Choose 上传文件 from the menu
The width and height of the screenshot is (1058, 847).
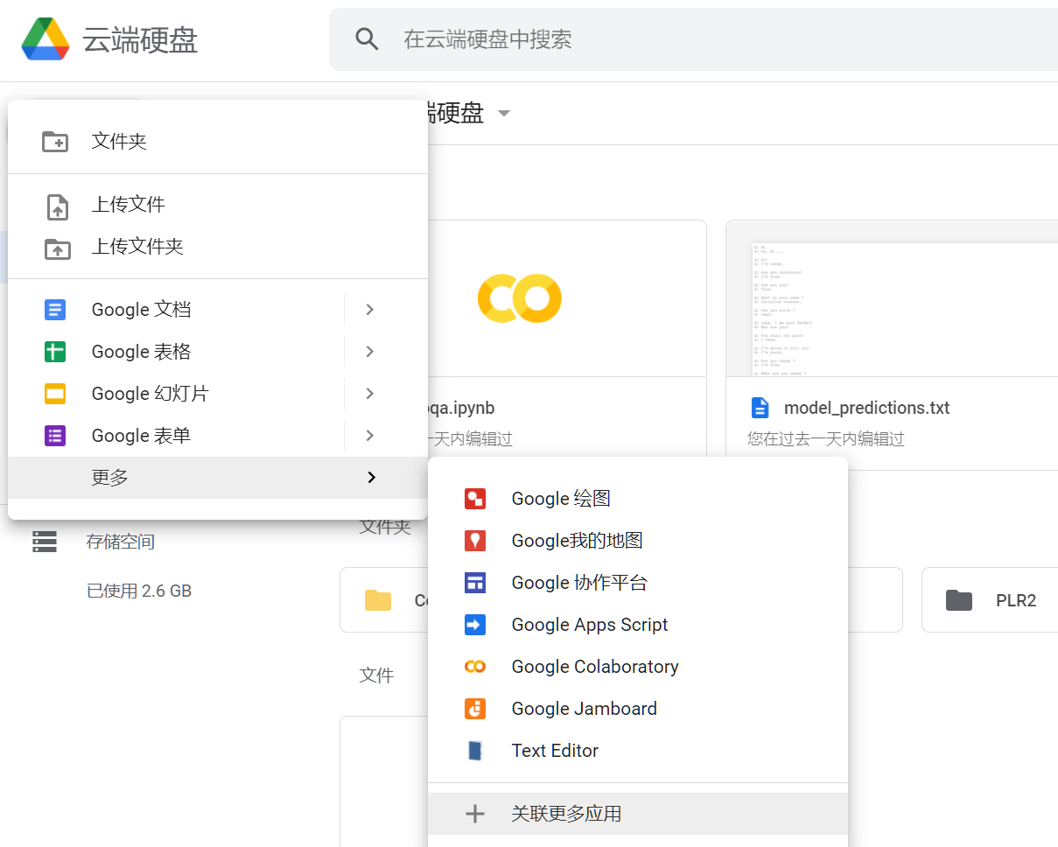coord(218,205)
